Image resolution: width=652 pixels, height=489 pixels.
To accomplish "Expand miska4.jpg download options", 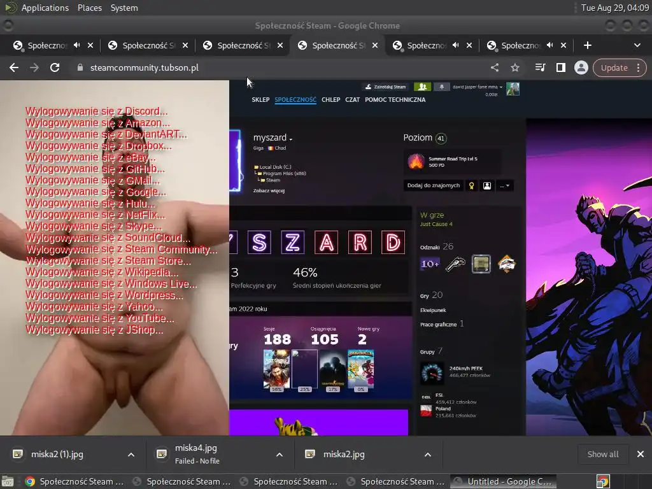I will 280,455.
